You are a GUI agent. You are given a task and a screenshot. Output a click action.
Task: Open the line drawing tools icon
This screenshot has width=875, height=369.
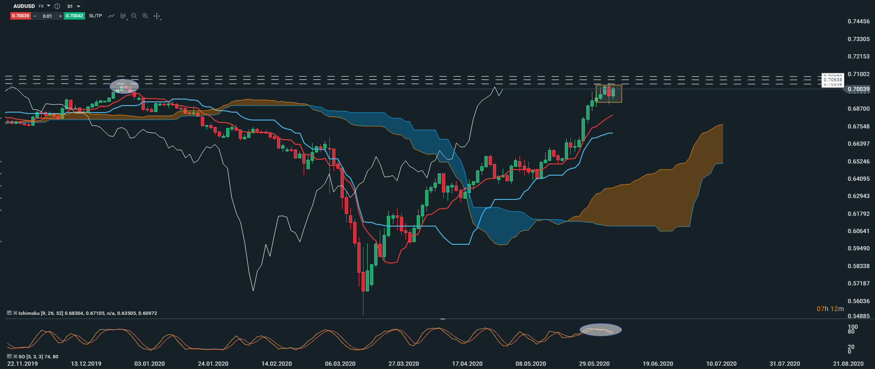tap(111, 16)
